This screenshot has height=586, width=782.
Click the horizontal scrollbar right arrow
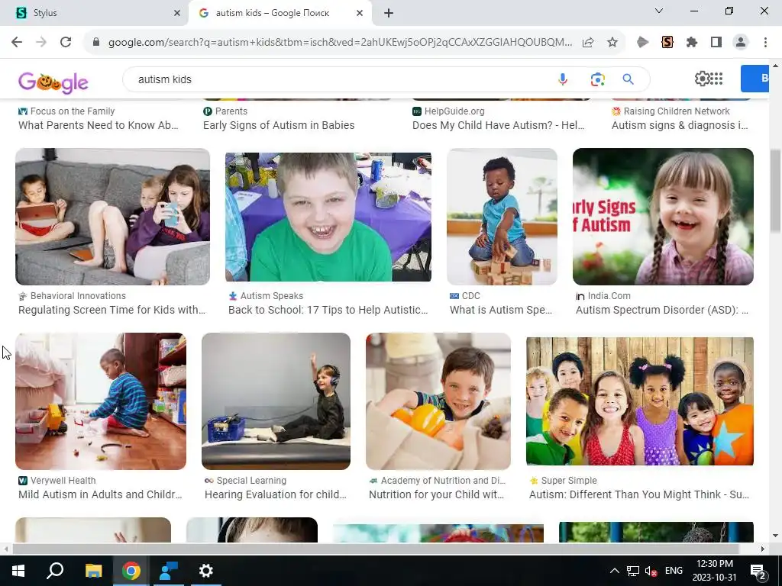point(762,549)
